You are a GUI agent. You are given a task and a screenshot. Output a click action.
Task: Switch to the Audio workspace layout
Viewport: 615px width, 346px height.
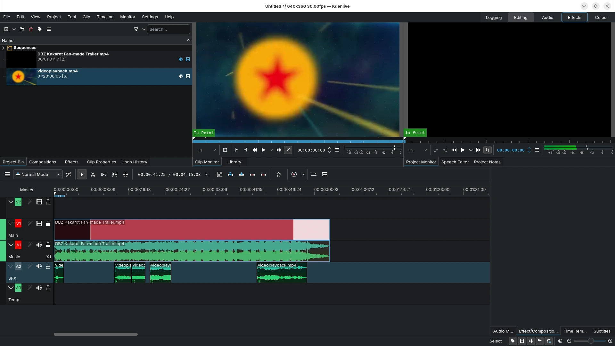547,18
